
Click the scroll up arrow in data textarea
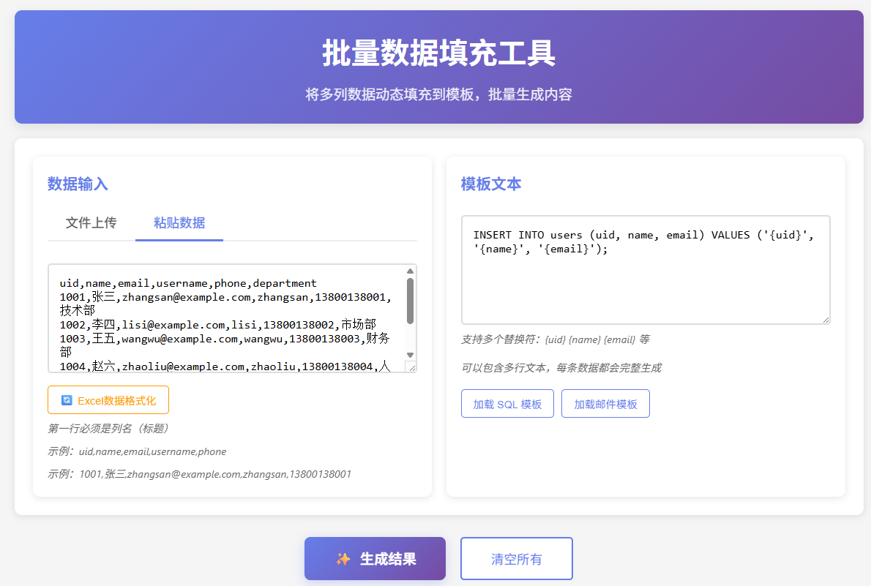coord(410,271)
